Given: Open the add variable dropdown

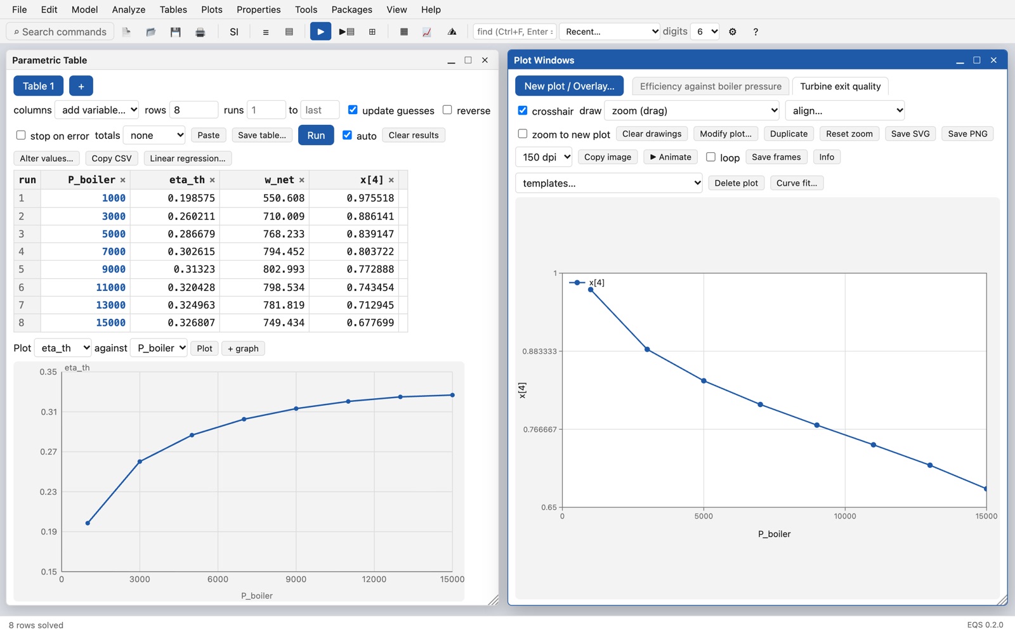Looking at the screenshot, I should click(x=97, y=110).
